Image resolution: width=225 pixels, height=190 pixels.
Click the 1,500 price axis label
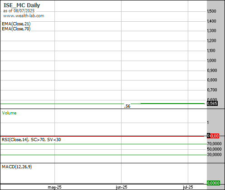211,11
